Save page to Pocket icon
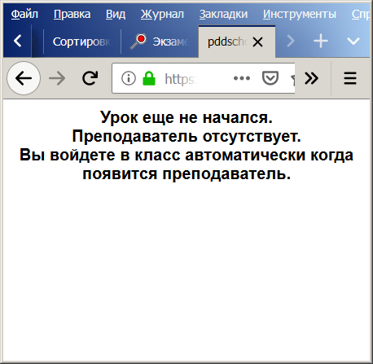This screenshot has height=364, width=373. [x=270, y=78]
